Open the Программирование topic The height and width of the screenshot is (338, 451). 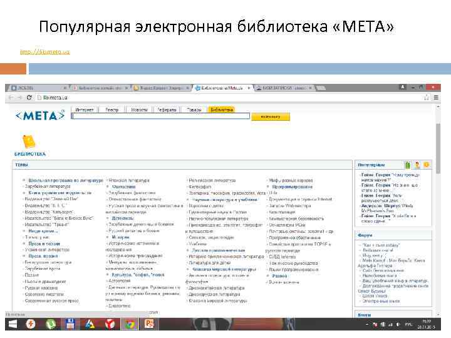pyautogui.click(x=293, y=187)
